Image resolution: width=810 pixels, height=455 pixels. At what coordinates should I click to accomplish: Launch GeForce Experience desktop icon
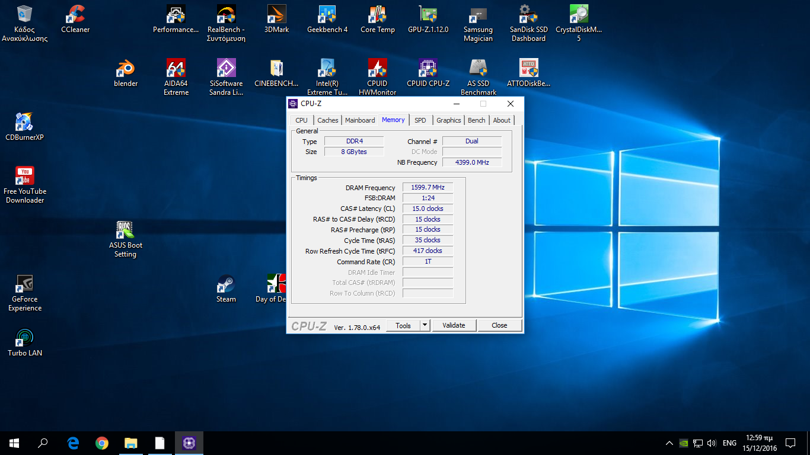(25, 293)
